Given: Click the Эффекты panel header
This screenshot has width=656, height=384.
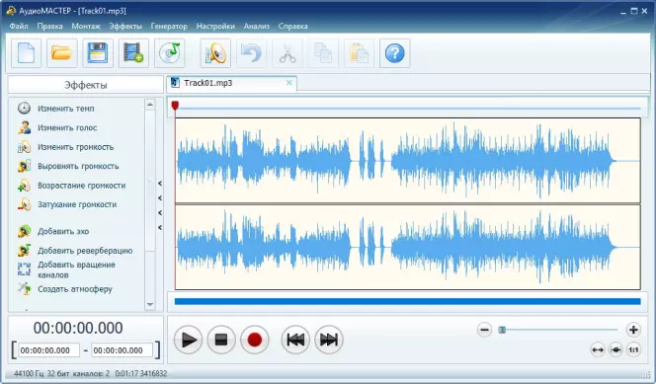Looking at the screenshot, I should click(x=85, y=85).
